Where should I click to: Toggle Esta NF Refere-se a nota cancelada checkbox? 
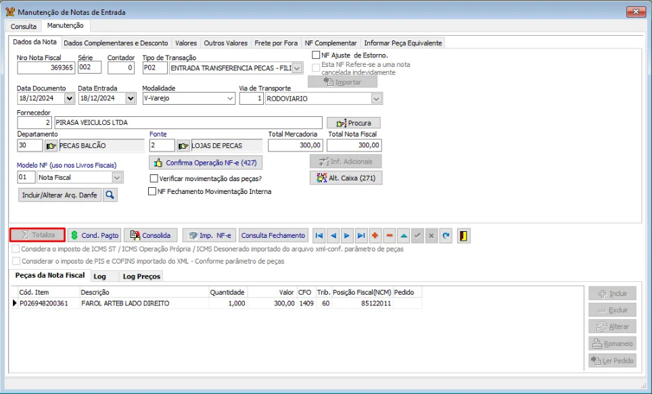[x=316, y=68]
